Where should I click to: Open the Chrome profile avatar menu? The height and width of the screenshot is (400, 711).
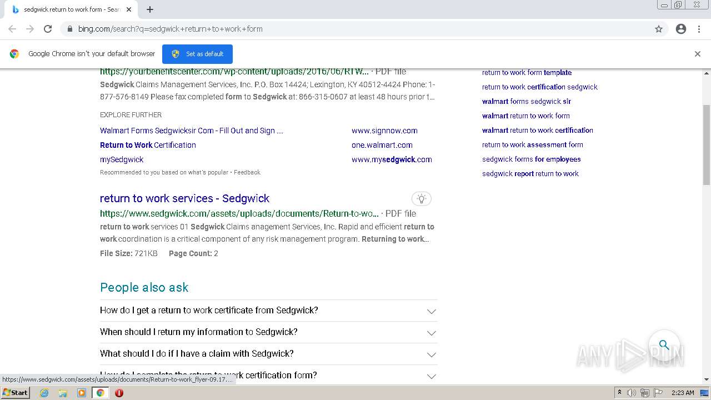click(681, 29)
